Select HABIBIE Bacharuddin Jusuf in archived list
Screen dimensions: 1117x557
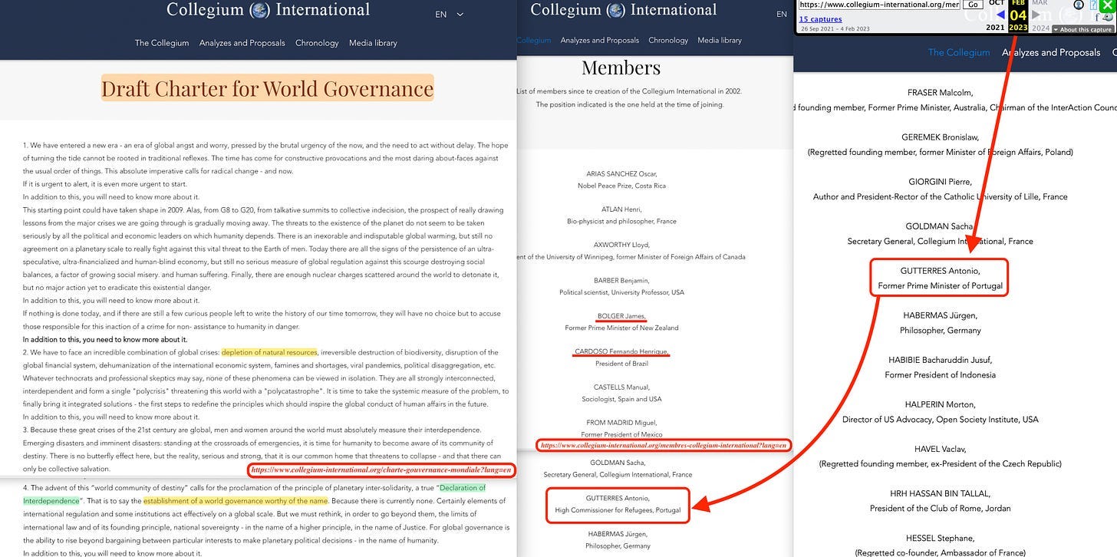click(x=940, y=360)
